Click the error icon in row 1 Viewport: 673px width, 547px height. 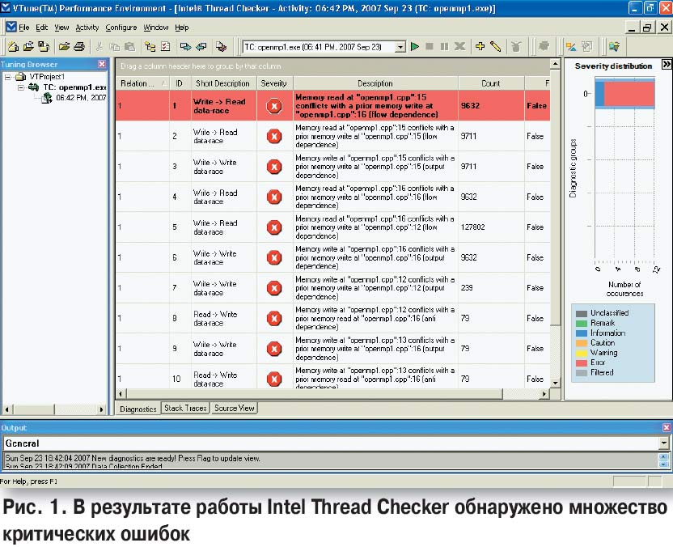click(273, 105)
